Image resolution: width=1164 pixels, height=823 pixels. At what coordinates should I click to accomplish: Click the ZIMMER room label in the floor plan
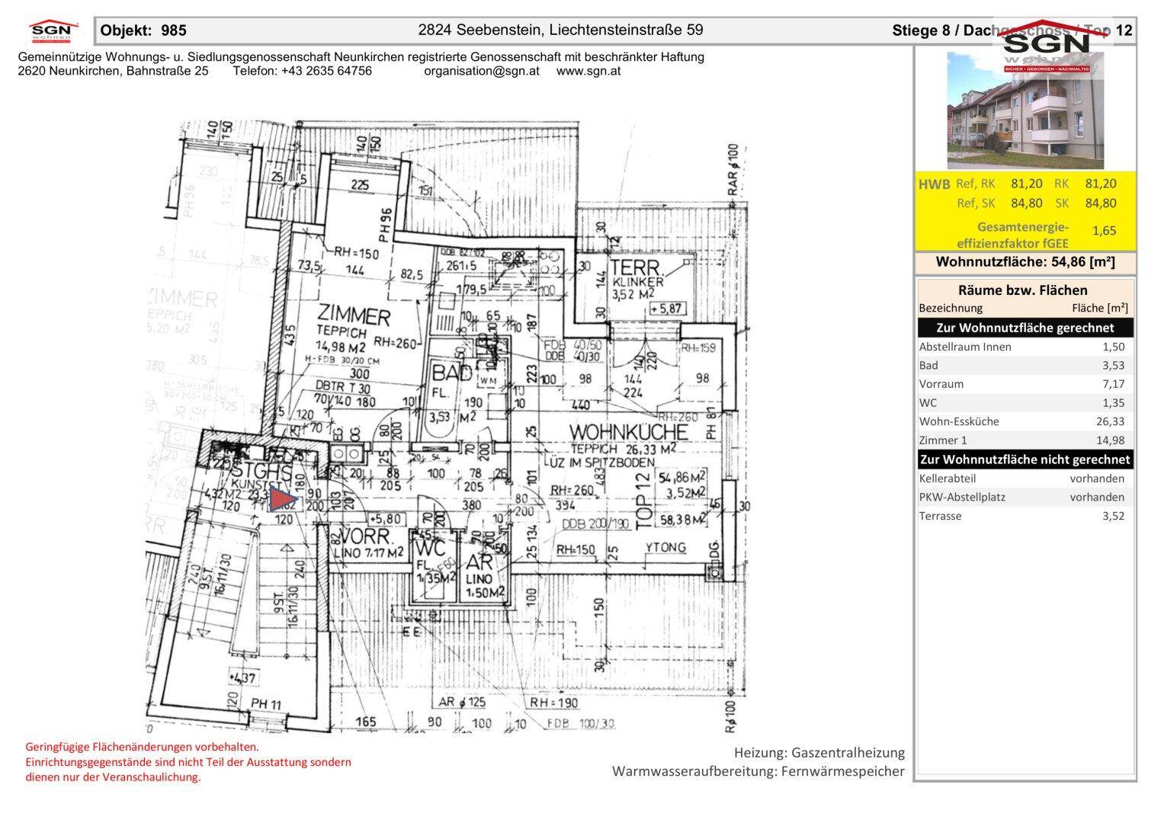[354, 316]
